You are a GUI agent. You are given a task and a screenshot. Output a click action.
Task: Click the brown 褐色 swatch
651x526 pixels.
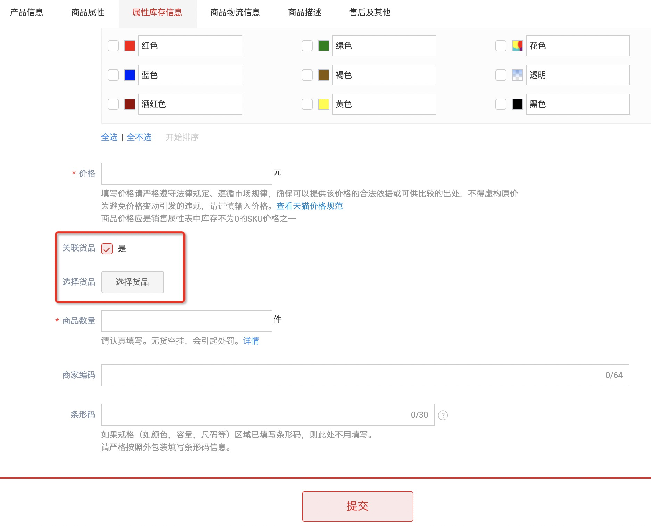pyautogui.click(x=324, y=75)
